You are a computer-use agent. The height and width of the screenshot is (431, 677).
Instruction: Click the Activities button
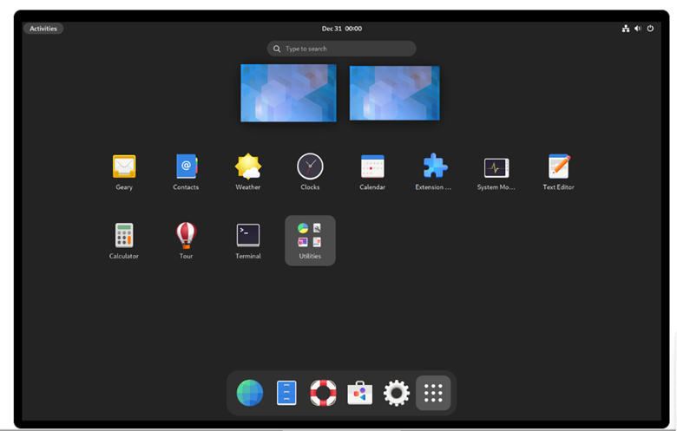[43, 29]
